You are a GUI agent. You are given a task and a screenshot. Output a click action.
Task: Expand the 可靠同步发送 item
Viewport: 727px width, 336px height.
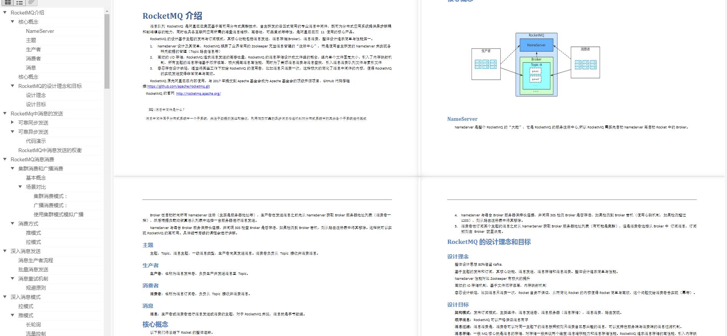[x=13, y=123]
